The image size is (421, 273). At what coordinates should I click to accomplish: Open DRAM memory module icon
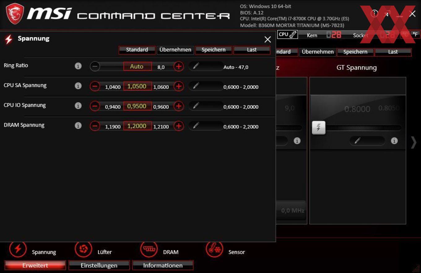(149, 249)
